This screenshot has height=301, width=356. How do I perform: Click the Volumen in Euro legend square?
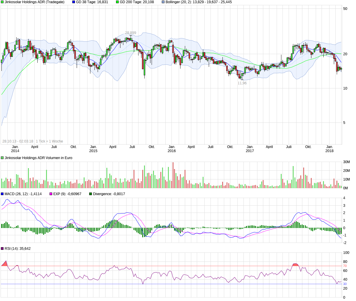pos(2,158)
